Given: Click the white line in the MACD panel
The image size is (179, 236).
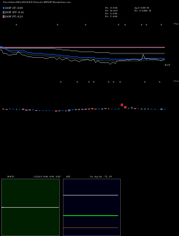Looking at the screenshot, I should 30,207.
